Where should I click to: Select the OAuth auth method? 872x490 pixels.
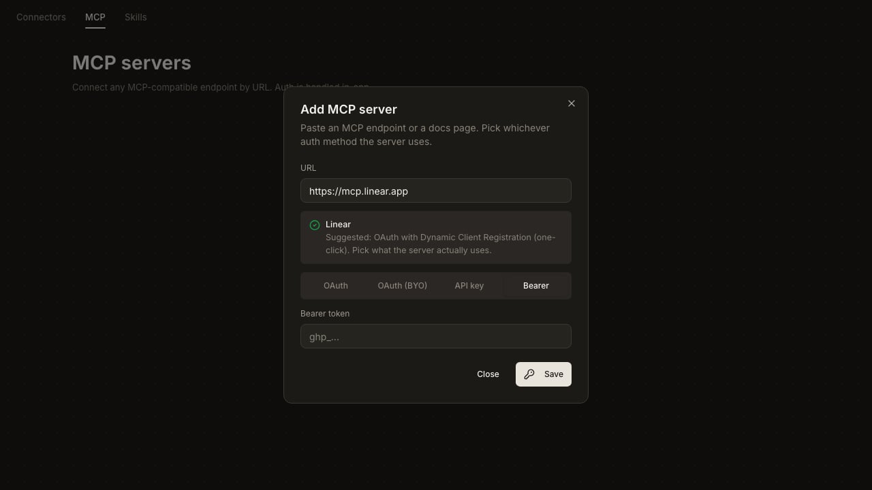coord(336,286)
